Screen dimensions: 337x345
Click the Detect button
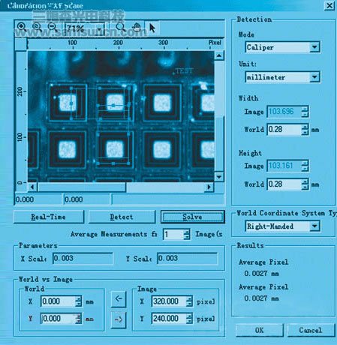122,217
